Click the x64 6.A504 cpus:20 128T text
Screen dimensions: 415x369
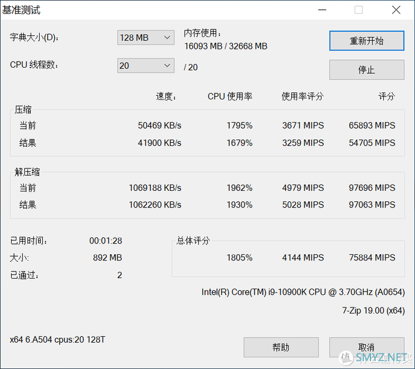tap(57, 340)
